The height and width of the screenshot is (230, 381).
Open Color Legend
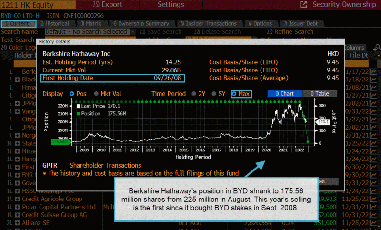point(19,47)
